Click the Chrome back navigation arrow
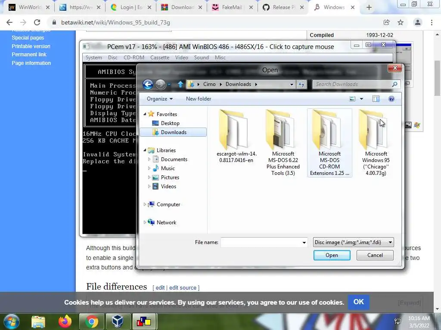The width and height of the screenshot is (441, 330). (9, 22)
